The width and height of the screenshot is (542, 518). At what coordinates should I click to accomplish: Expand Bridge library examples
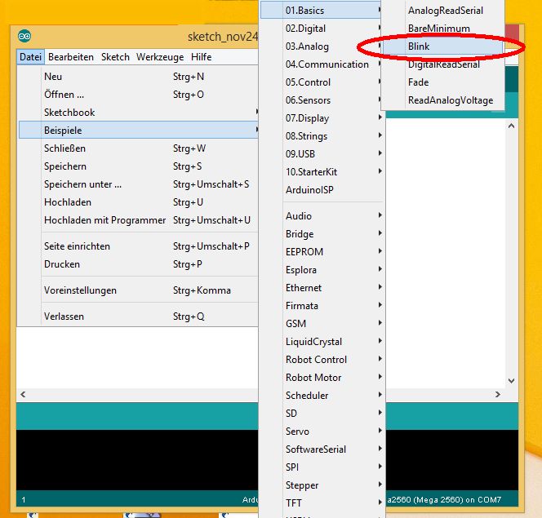point(322,234)
